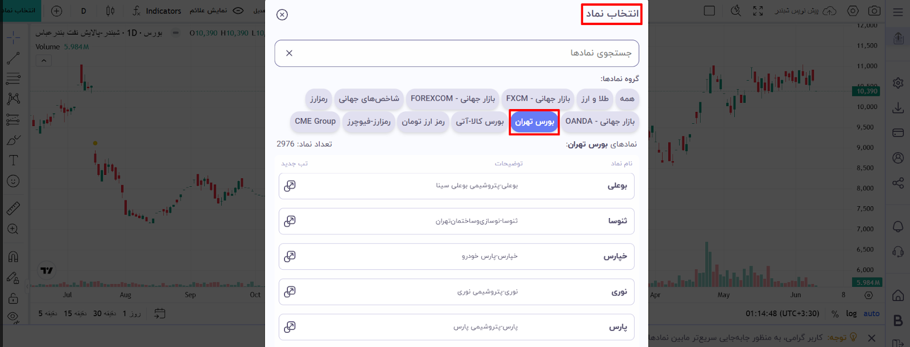Select بازار جهانی - OANDA group

(x=600, y=122)
